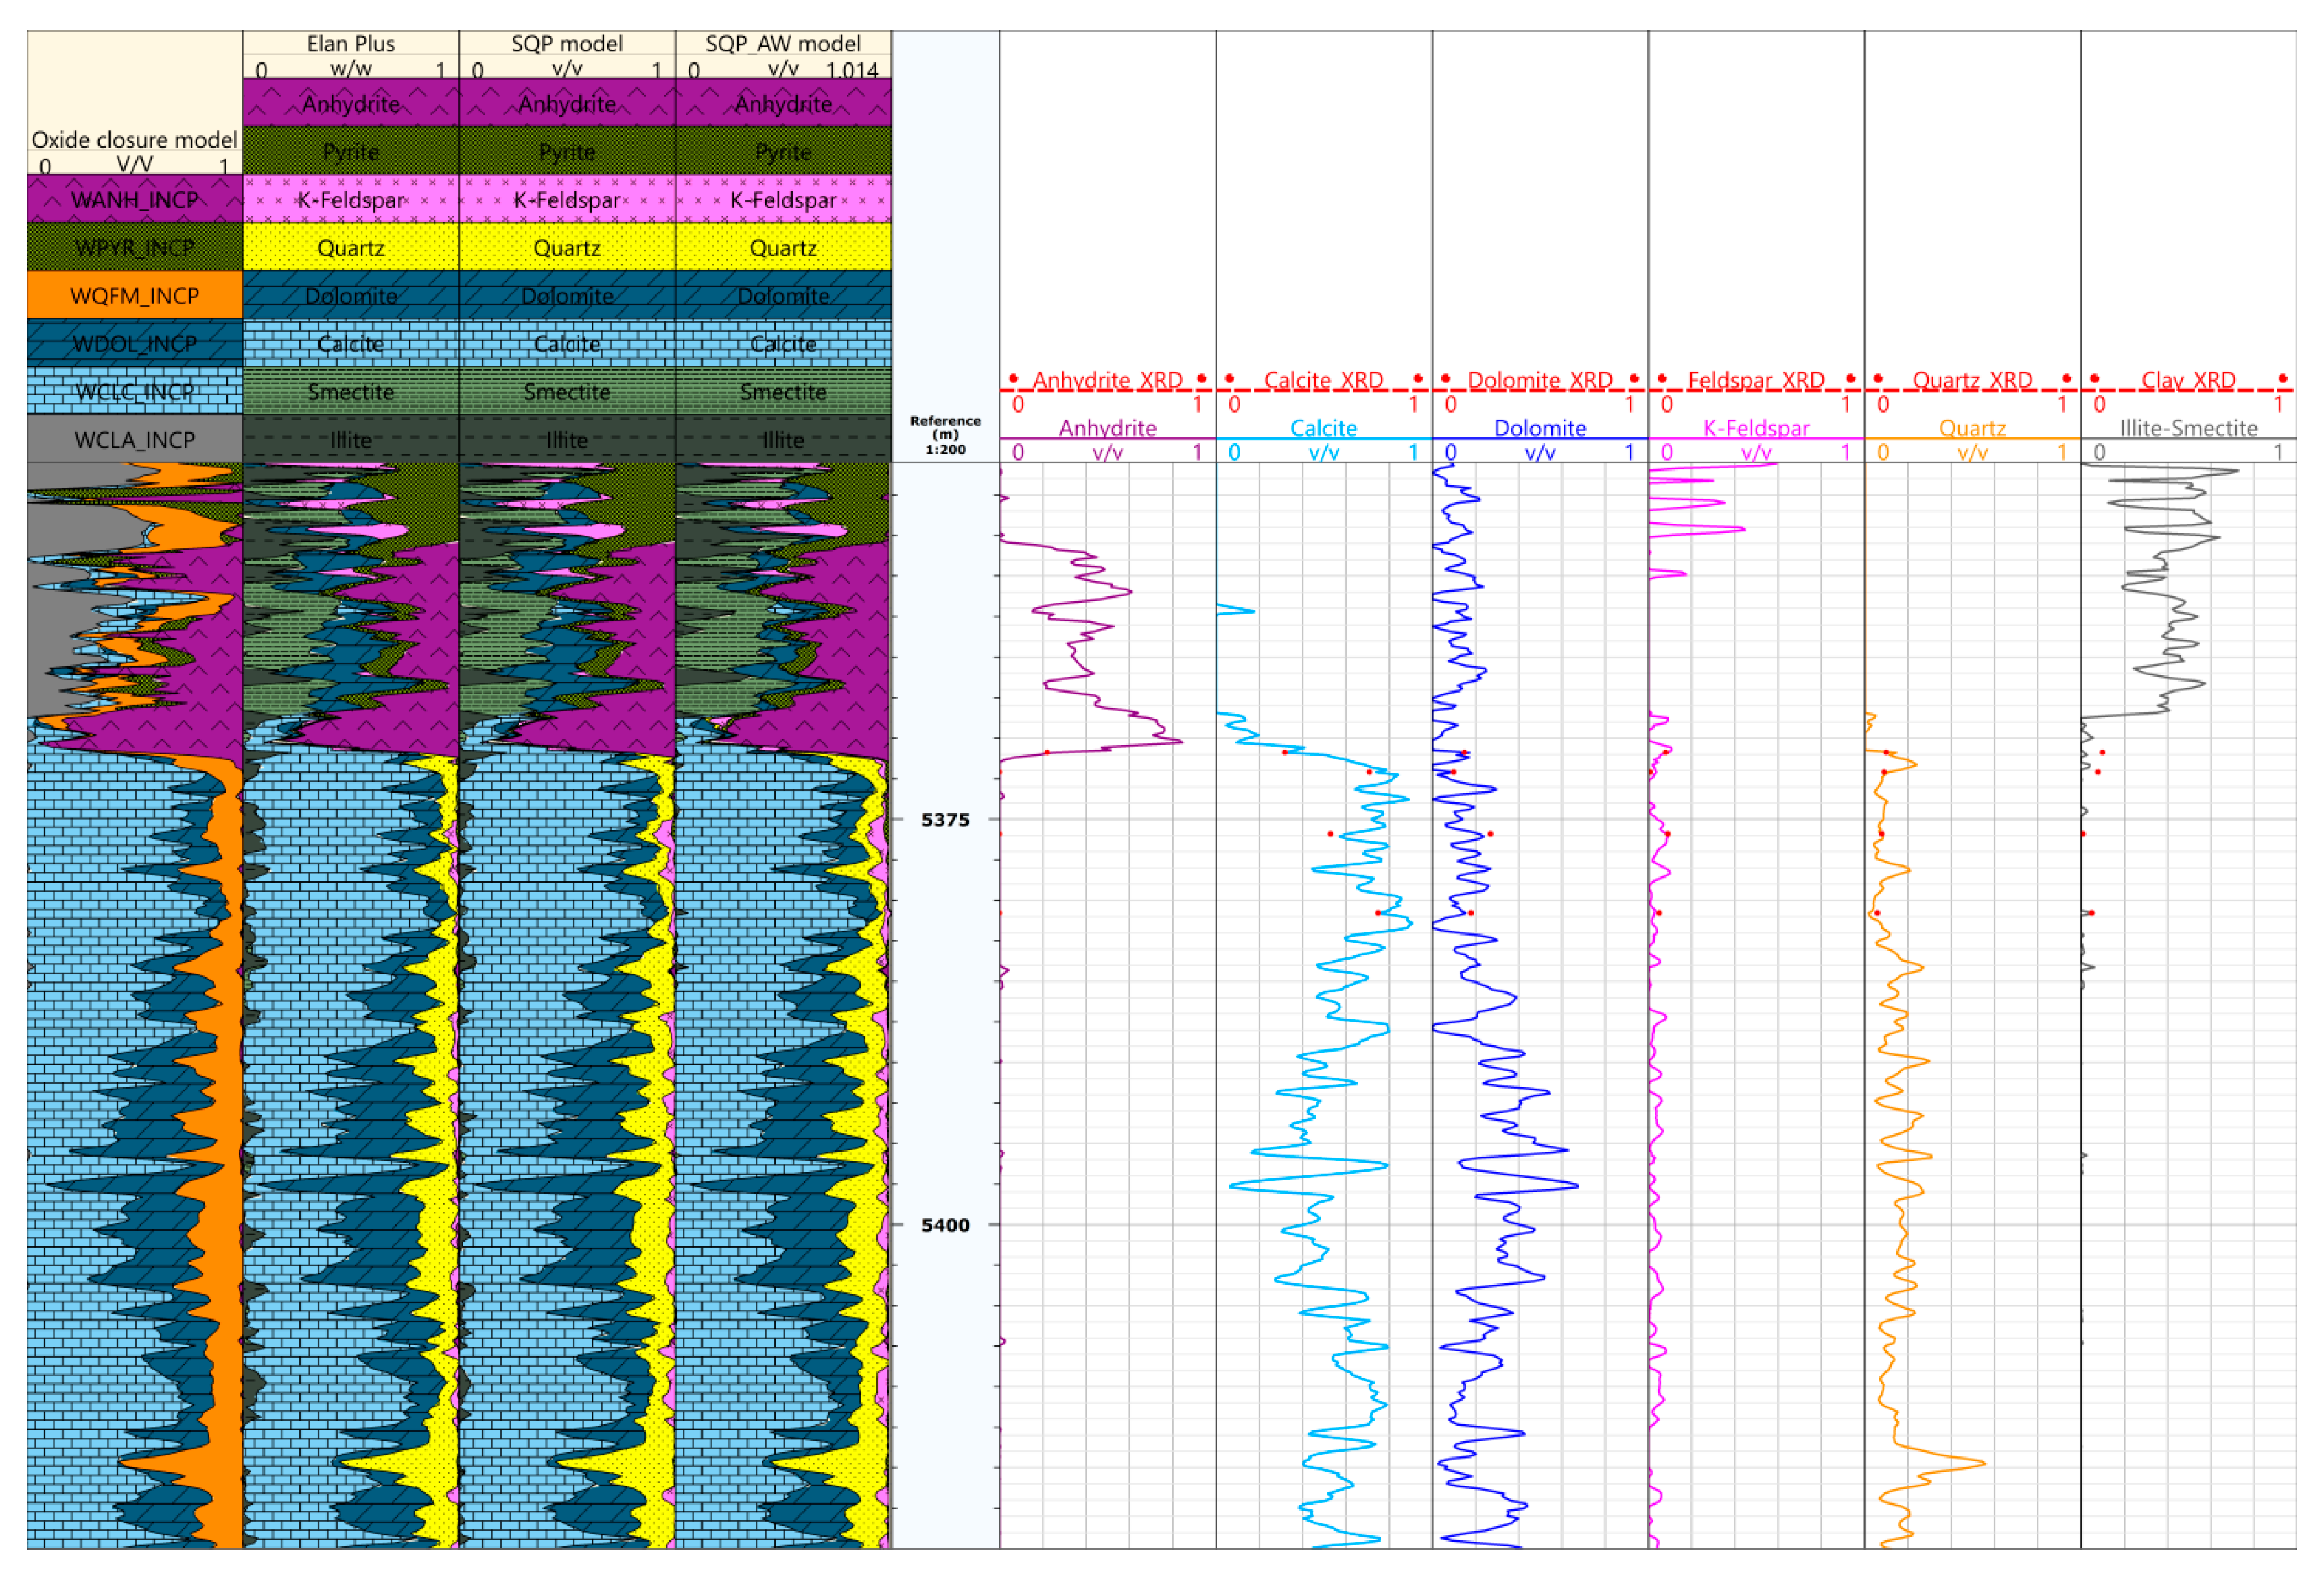
Task: Click the Elan Plus track header
Action: [350, 43]
